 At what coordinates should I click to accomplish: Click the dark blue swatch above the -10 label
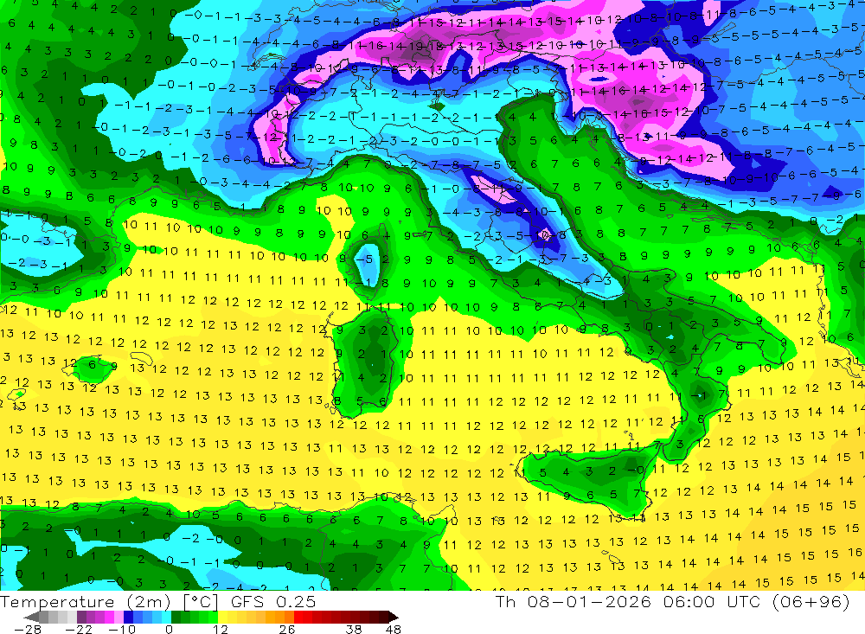128,617
